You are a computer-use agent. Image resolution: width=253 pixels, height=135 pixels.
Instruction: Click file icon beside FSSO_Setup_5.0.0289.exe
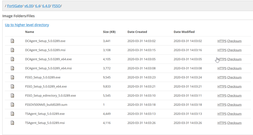click(12, 77)
